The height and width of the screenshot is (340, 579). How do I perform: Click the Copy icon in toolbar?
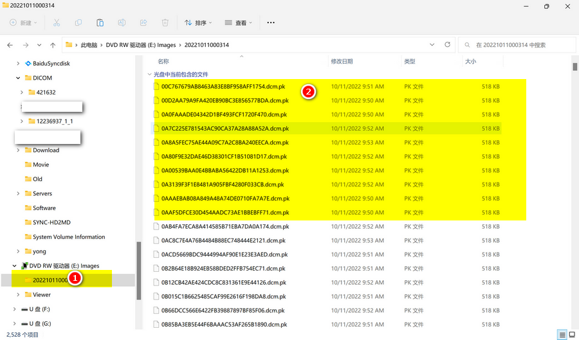(x=78, y=23)
